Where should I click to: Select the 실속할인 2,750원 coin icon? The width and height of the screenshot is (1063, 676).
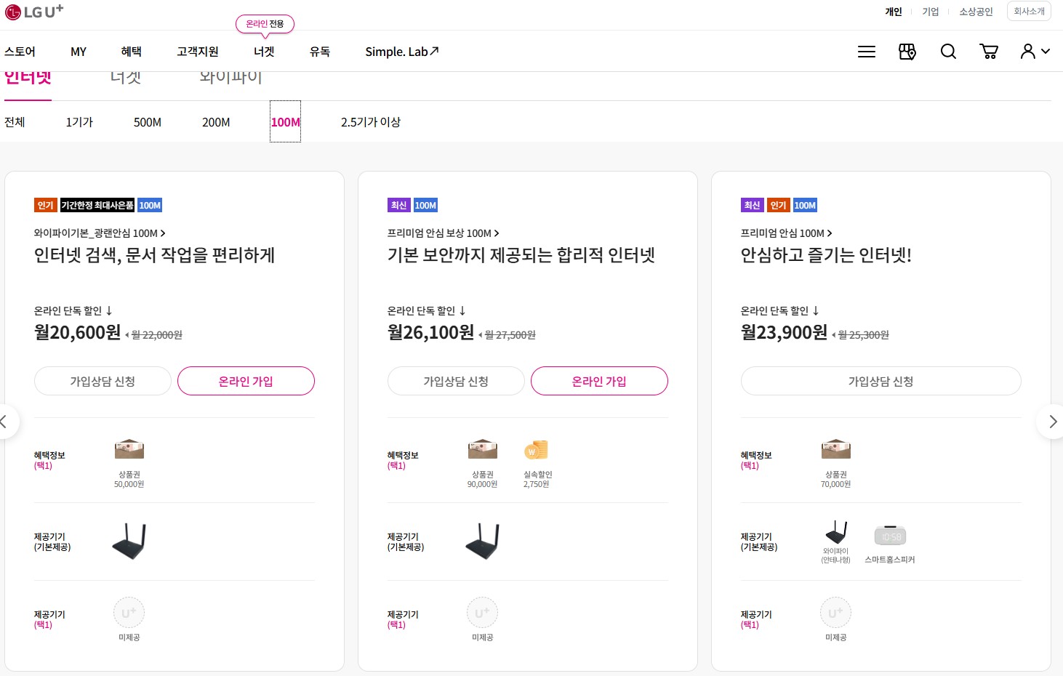coord(536,450)
